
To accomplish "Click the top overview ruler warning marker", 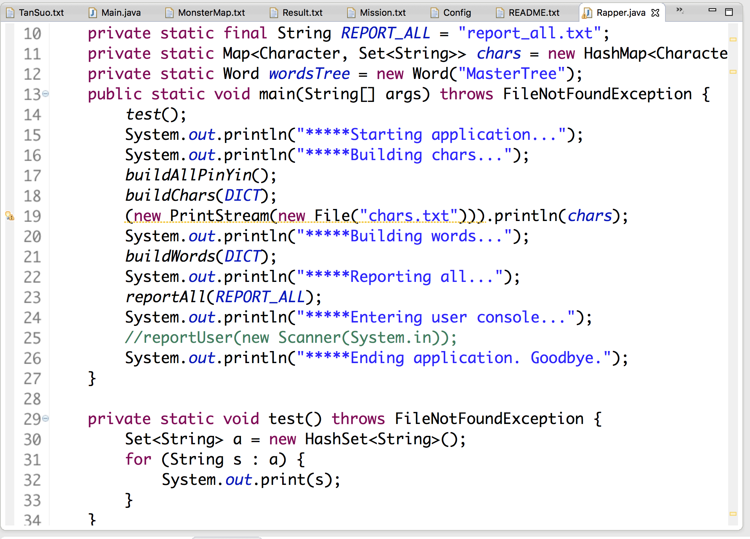I will [x=733, y=39].
